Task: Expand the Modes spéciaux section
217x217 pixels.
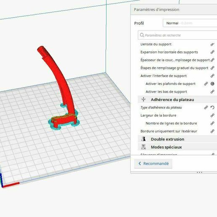Action: click(177, 147)
